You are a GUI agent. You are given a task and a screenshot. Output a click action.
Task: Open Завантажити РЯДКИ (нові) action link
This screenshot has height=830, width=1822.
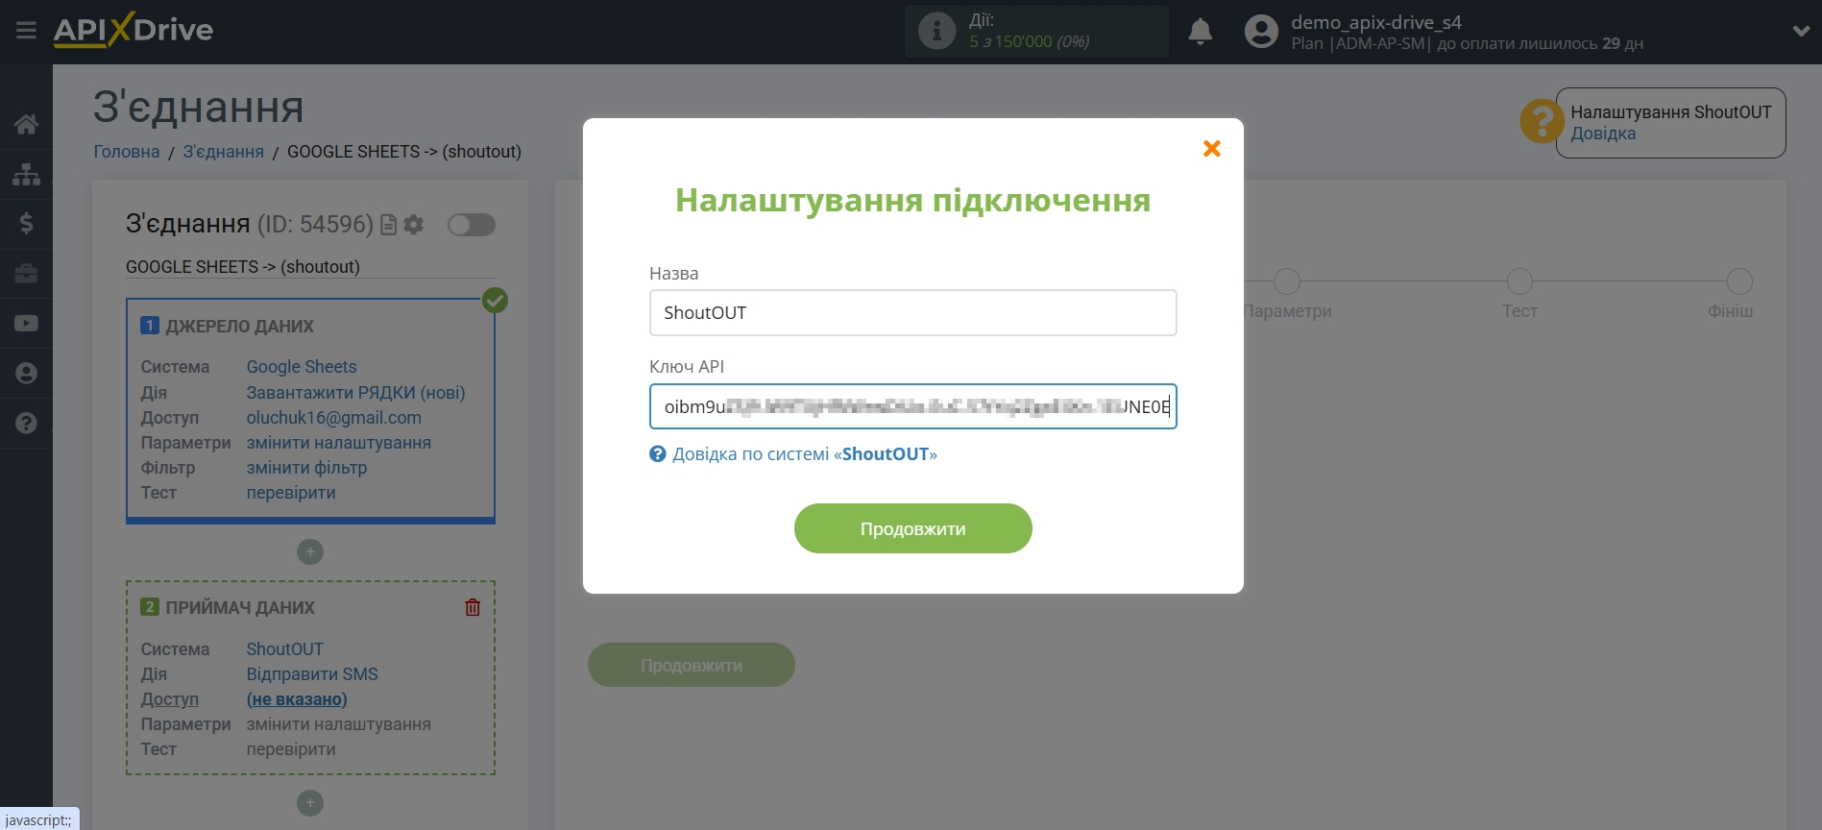click(355, 393)
